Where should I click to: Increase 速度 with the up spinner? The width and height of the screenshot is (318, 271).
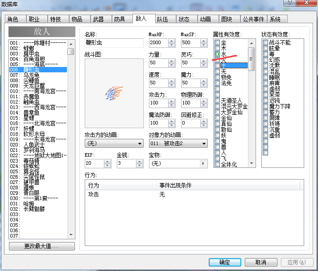(x=172, y=81)
